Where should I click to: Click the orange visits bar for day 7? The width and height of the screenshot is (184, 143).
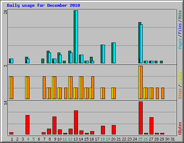point(44,88)
